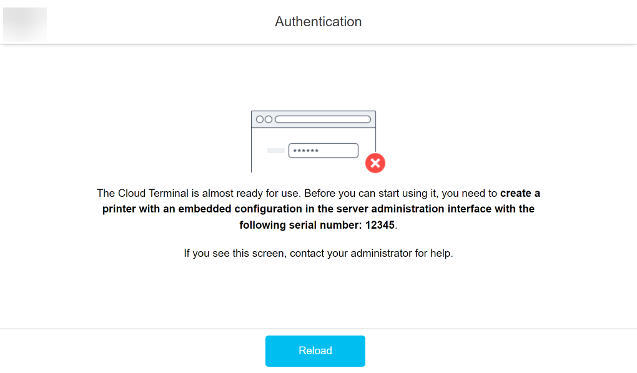
Task: Click the phrase "Before you can start using it"
Action: [x=371, y=193]
